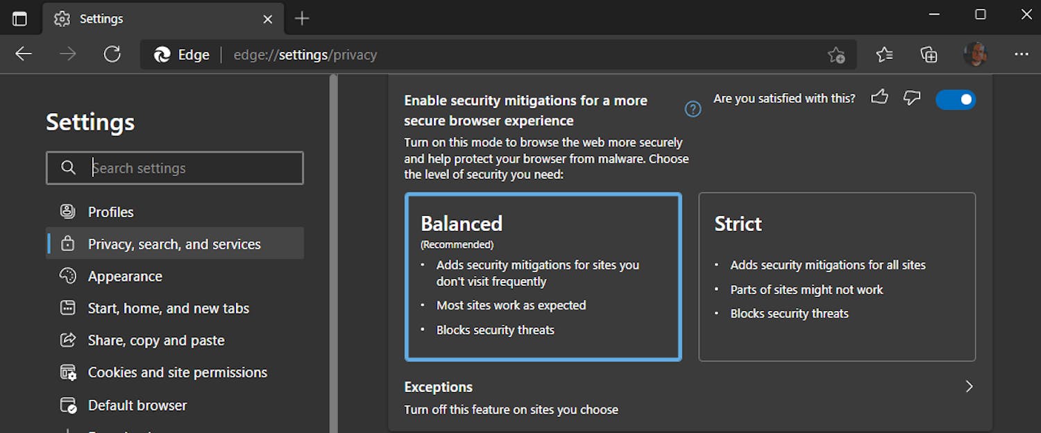Select the Strict security level
This screenshot has width=1041, height=433.
pyautogui.click(x=837, y=276)
